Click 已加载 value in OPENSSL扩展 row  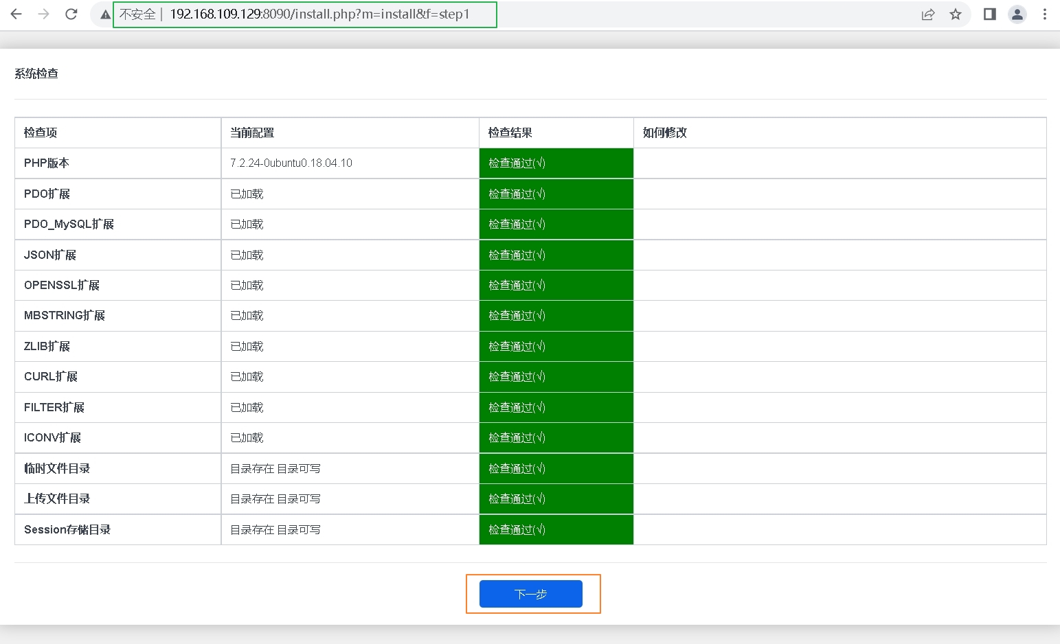pyautogui.click(x=247, y=286)
